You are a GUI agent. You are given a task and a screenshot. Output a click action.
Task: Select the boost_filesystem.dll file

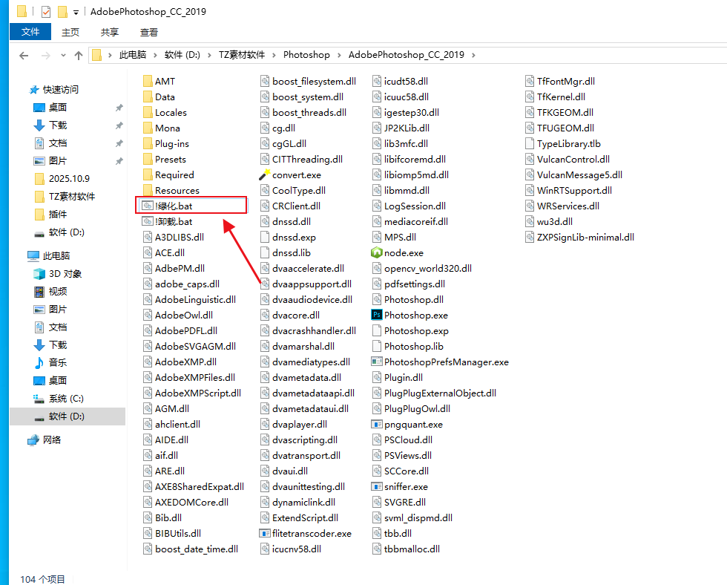pos(309,81)
